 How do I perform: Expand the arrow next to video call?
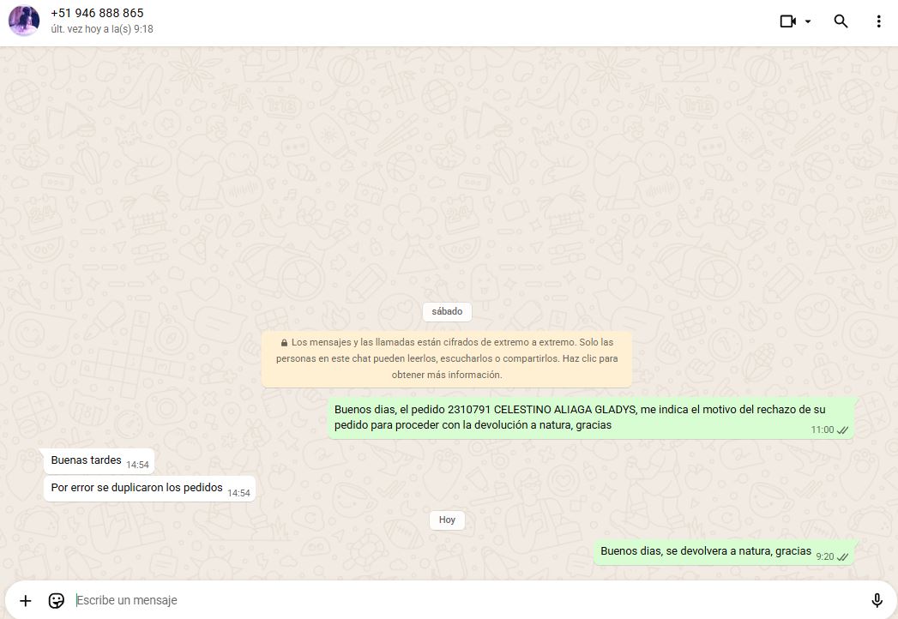point(808,21)
